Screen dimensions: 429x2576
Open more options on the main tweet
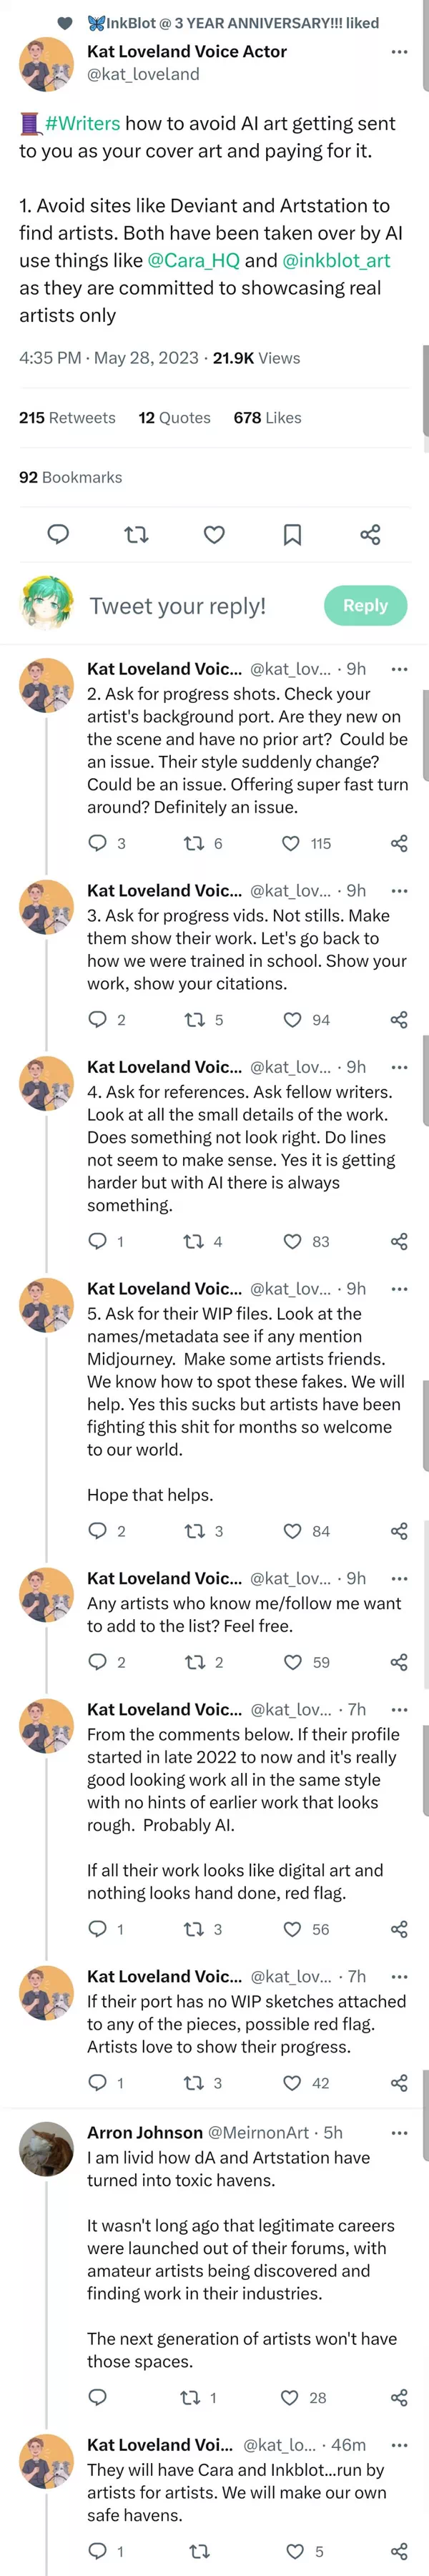tap(399, 52)
